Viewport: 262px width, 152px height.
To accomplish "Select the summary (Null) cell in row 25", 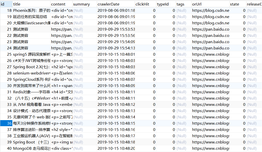I will coord(85,54).
